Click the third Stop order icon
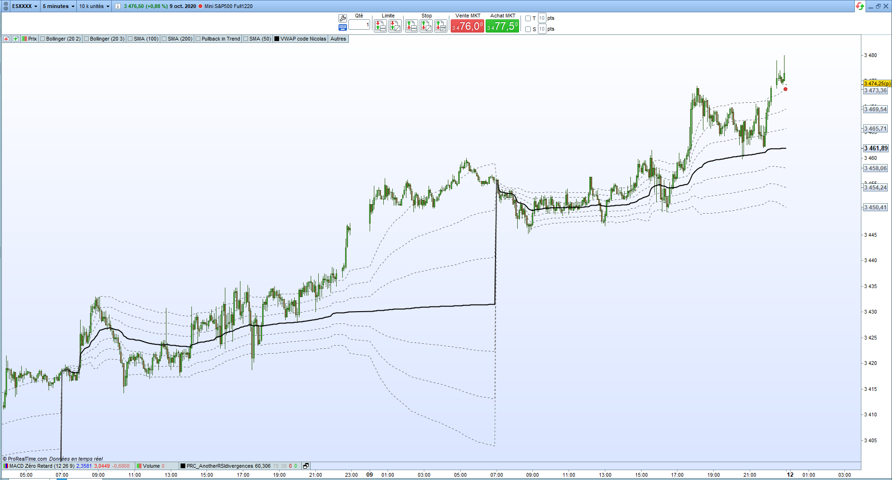This screenshot has height=480, width=892. (x=441, y=26)
